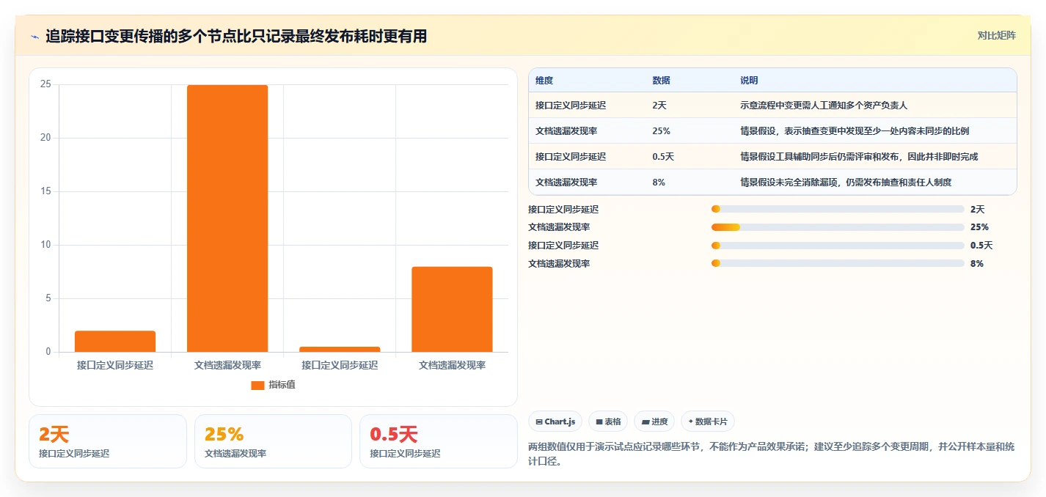Click description 示意流程中变更需人工通知多个资产负责人
Image resolution: width=1046 pixels, height=497 pixels.
(824, 106)
